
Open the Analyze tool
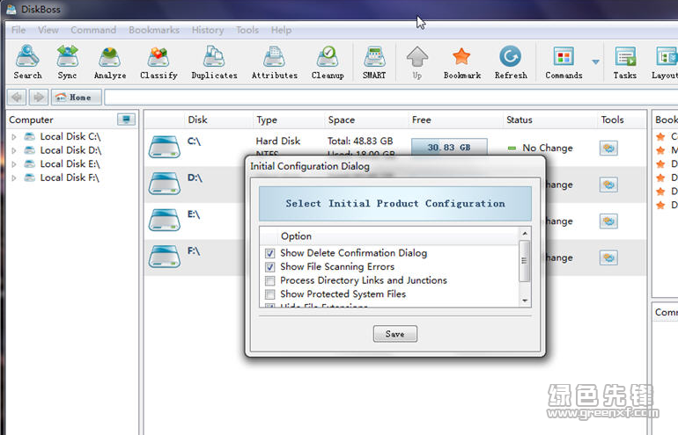110,62
